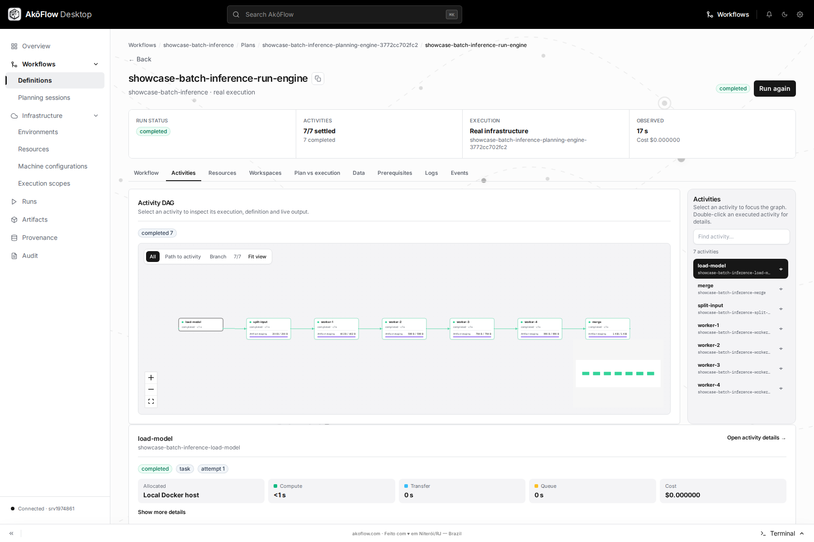Click the Connected srv1974861 status
This screenshot has width=814, height=542.
pos(43,509)
